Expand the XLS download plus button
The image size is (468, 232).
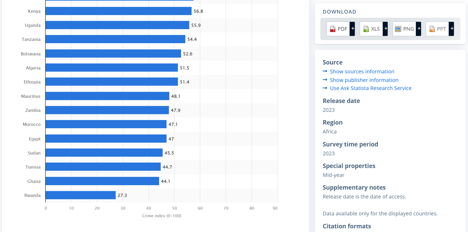[386, 29]
